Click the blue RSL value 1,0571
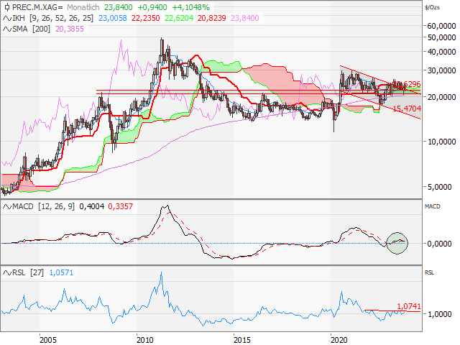Screen dimensions: 460x345 tap(61, 273)
